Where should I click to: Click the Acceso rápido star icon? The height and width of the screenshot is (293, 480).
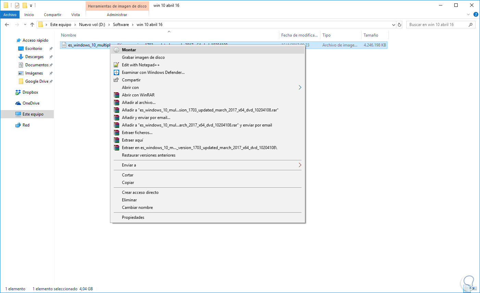tap(19, 40)
